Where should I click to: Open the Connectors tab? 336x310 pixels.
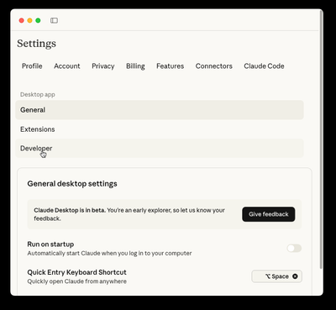(214, 66)
